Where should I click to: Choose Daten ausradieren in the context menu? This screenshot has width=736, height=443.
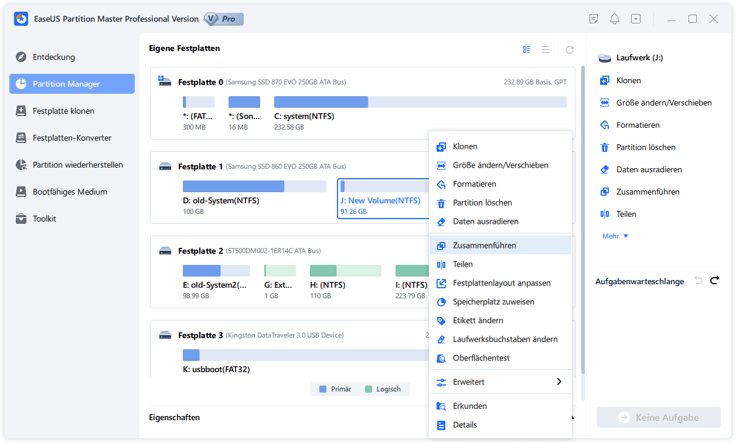point(500,221)
